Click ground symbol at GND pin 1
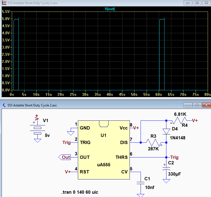The width and height of the screenshot is (211, 197). click(x=71, y=133)
